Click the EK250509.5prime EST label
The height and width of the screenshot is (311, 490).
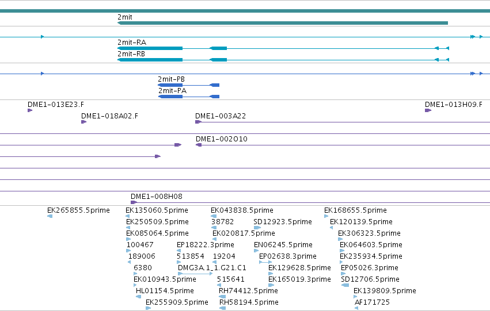pos(157,222)
